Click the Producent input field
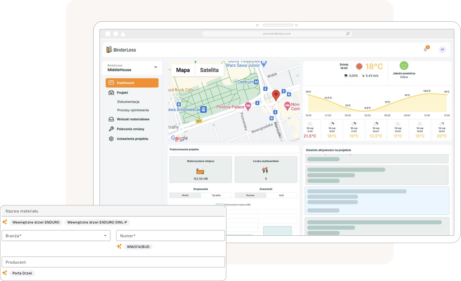Viewport: 461px width, 281px height. (x=113, y=262)
